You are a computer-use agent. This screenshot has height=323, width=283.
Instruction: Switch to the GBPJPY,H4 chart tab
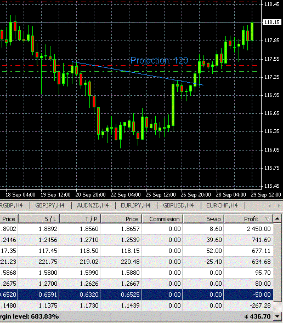pos(50,205)
